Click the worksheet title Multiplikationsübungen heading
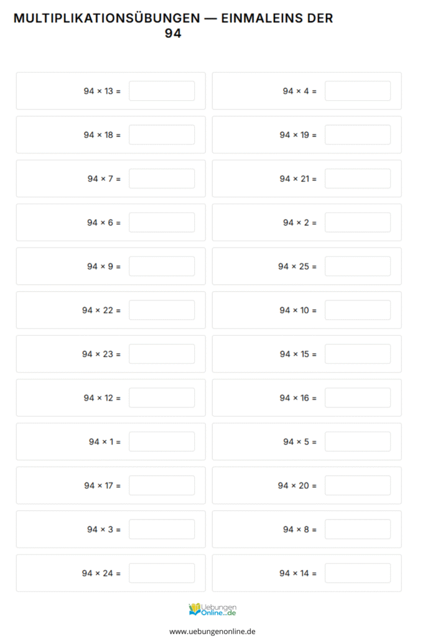425x637 pixels. pyautogui.click(x=173, y=26)
